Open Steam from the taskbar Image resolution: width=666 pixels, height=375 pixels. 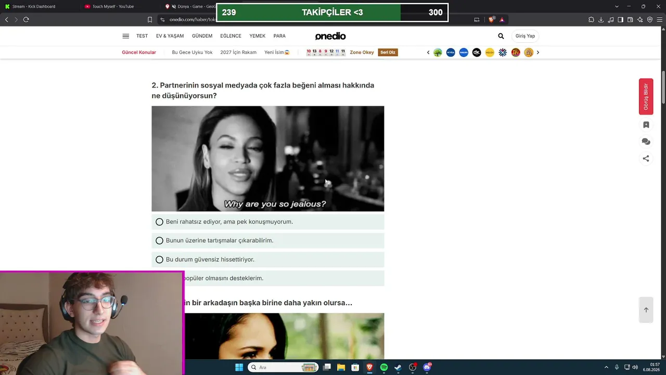pos(398,367)
